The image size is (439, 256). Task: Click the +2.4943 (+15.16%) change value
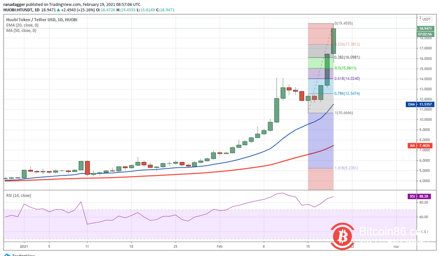point(78,10)
